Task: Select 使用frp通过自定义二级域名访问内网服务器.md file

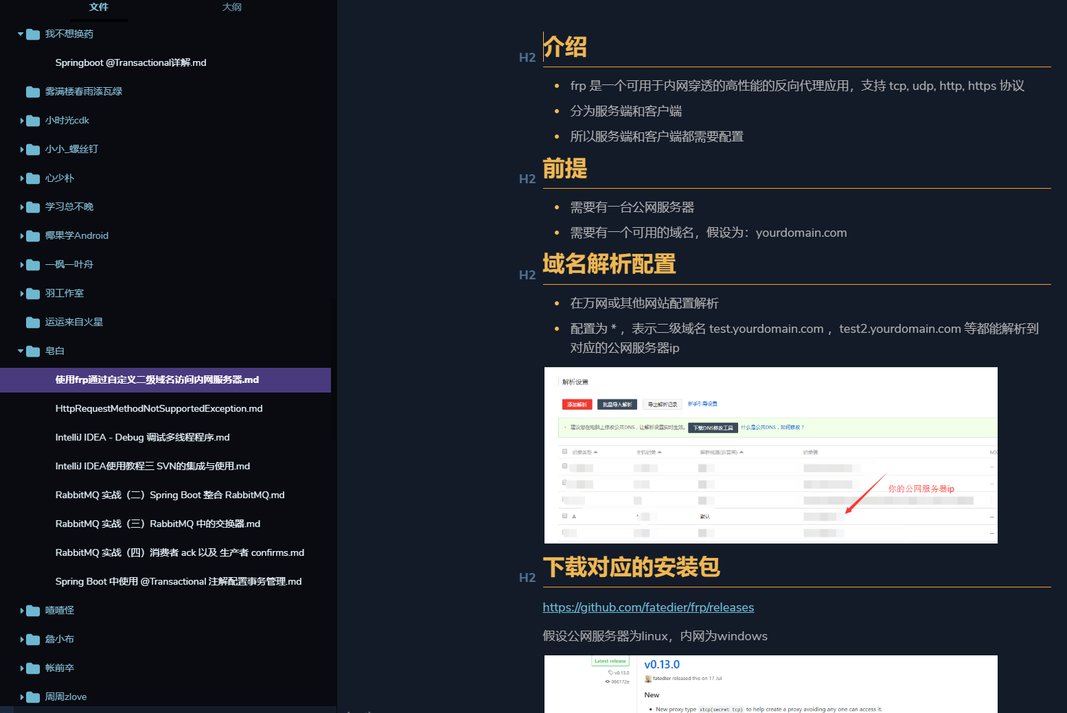Action: (165, 380)
